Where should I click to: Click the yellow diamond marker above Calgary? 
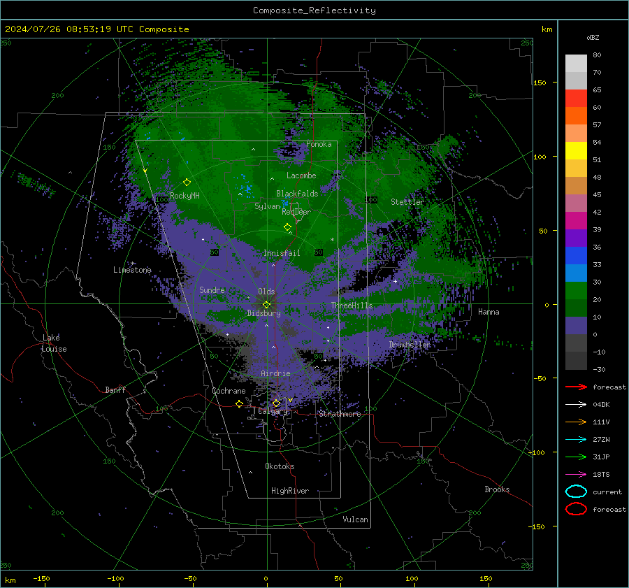click(x=276, y=403)
